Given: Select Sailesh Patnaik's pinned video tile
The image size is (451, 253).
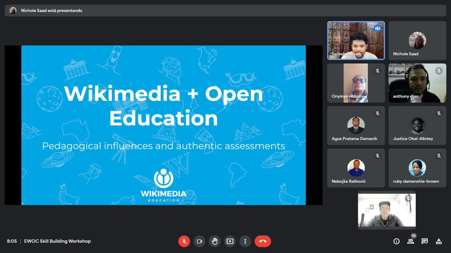Looking at the screenshot, I should (x=356, y=40).
